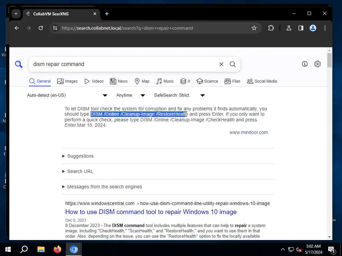Open the Windows Start menu
Viewport: 342px width, 256px height.
click(x=8, y=249)
